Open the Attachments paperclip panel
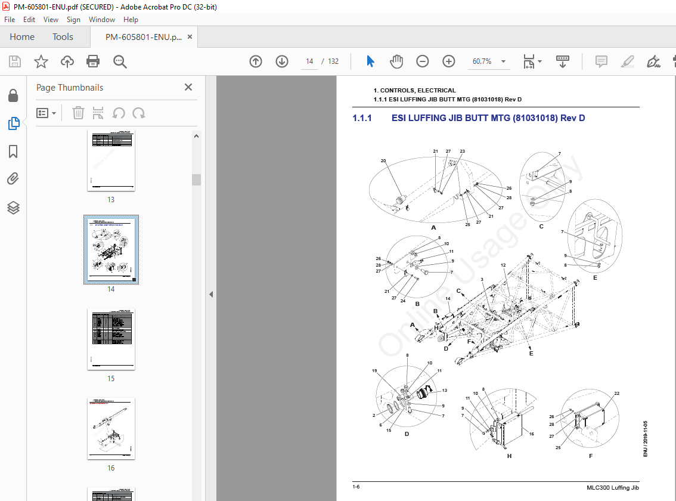 pyautogui.click(x=13, y=179)
